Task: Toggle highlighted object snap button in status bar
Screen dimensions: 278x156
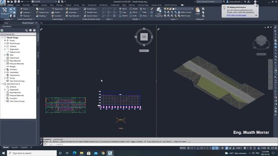Action: coord(217,148)
